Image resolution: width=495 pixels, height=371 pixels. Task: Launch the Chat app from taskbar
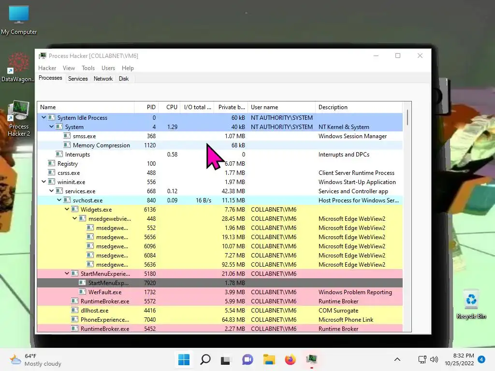(x=247, y=359)
